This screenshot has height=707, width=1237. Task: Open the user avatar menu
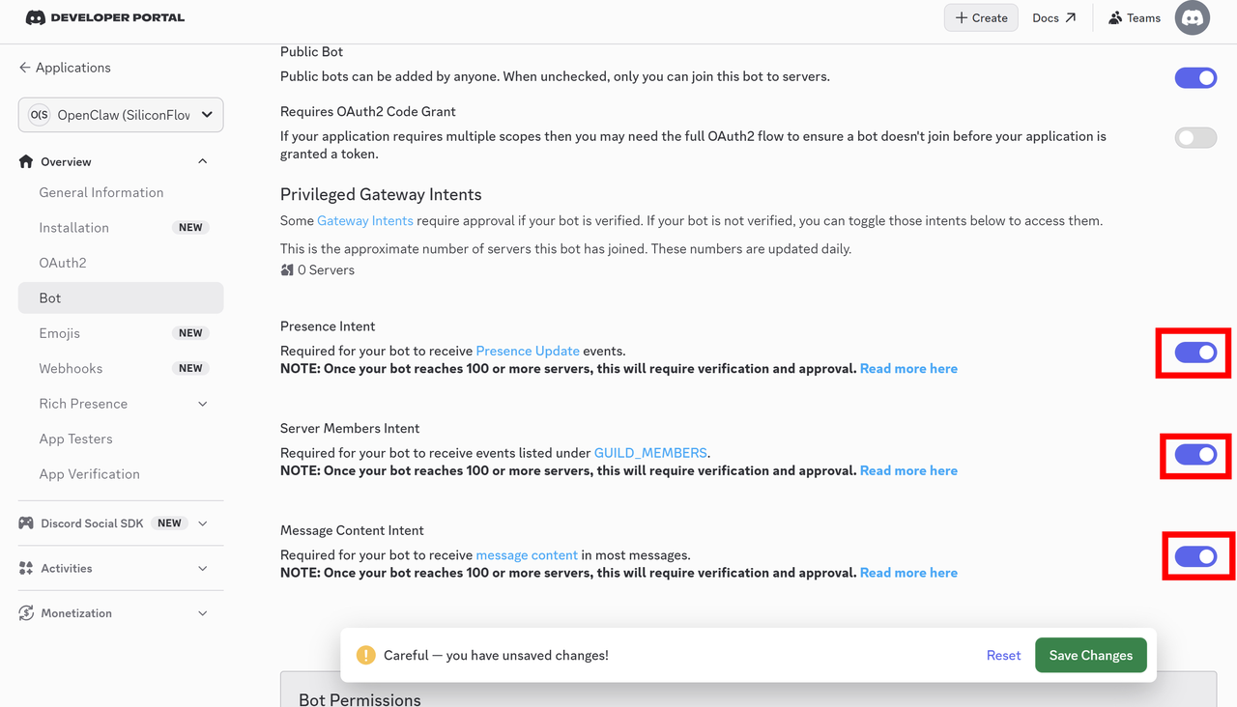click(1192, 18)
